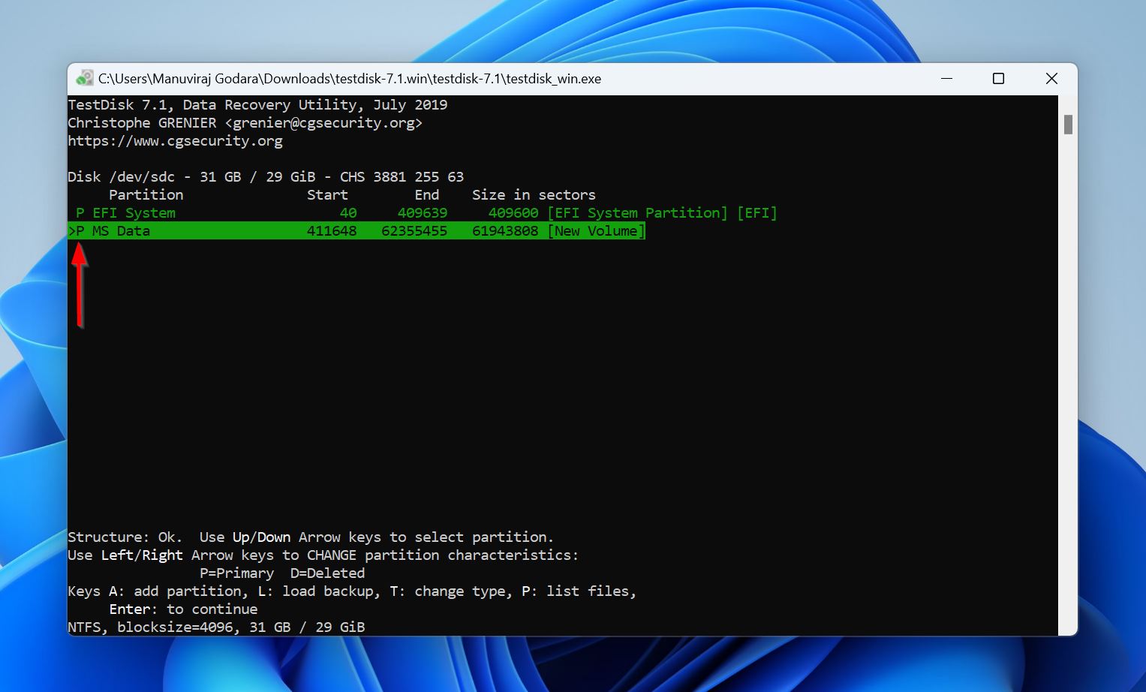This screenshot has height=692, width=1146.
Task: Click the 'TestDisk 7.1, Data Recovery Utility' header
Action: (x=257, y=105)
